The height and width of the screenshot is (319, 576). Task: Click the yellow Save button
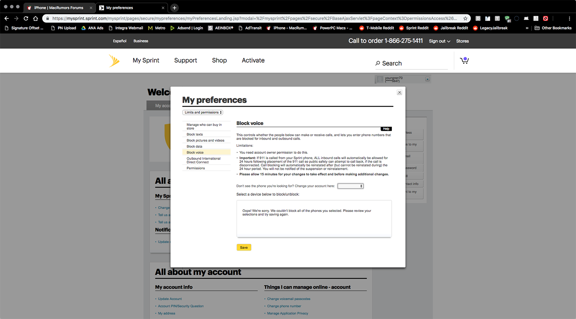244,247
